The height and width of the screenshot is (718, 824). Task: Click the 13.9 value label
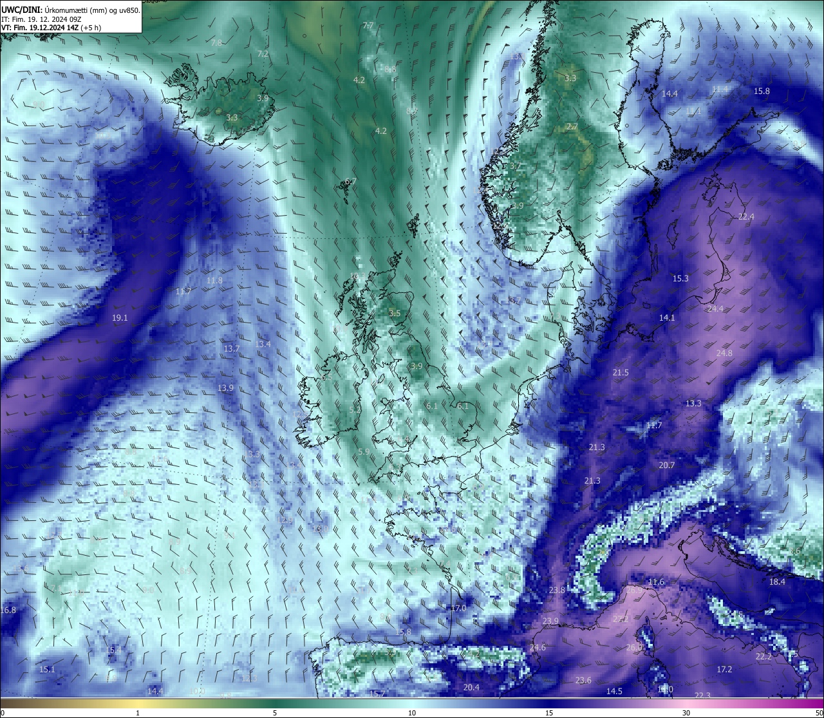click(x=225, y=388)
